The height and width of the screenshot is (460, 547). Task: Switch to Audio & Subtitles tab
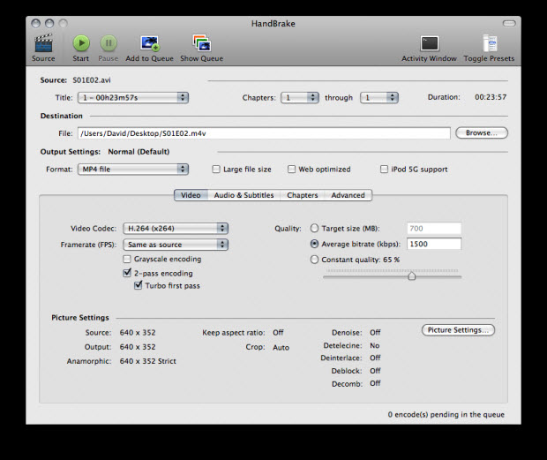[x=244, y=195]
